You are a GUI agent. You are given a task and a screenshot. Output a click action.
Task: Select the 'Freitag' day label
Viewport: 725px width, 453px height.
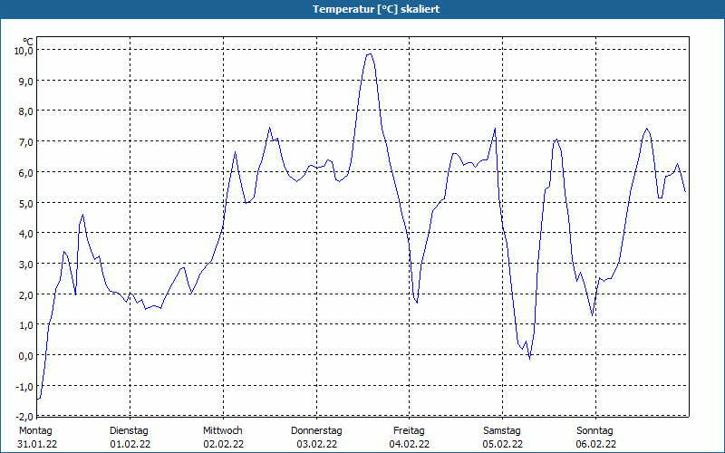pyautogui.click(x=409, y=431)
